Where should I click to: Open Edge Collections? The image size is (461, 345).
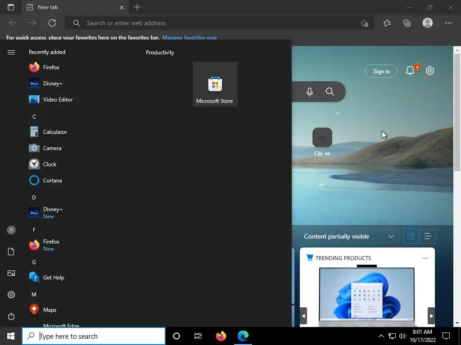coord(407,23)
